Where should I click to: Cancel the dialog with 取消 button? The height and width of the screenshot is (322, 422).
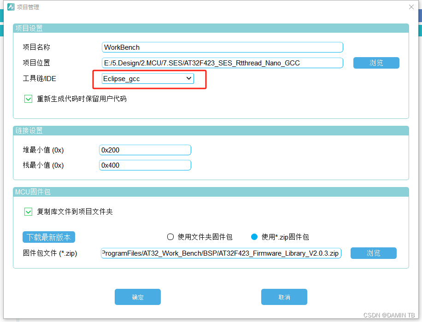pos(284,297)
